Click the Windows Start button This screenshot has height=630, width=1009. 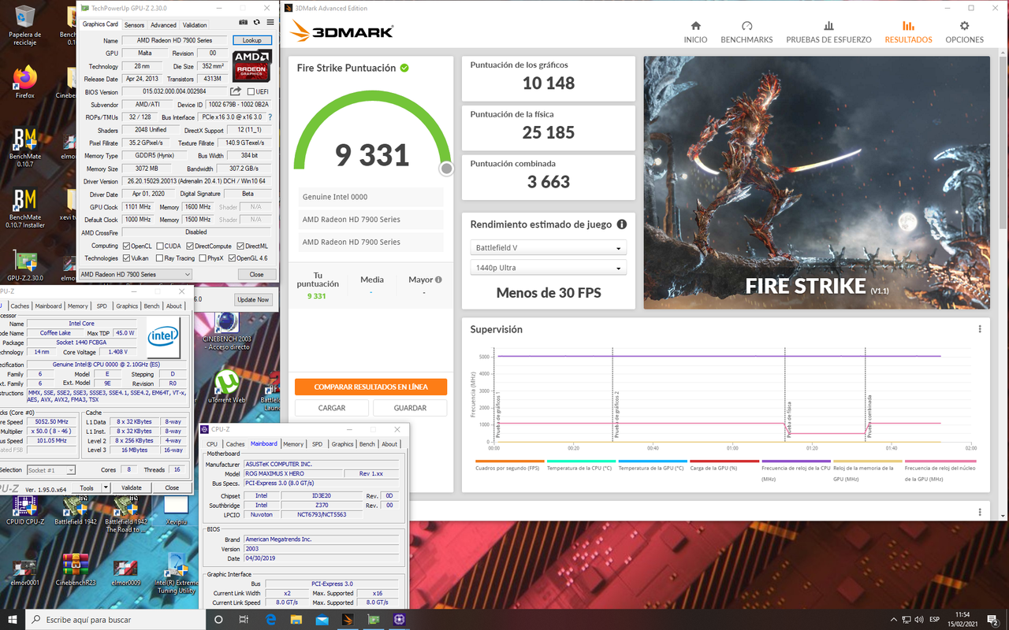13,619
